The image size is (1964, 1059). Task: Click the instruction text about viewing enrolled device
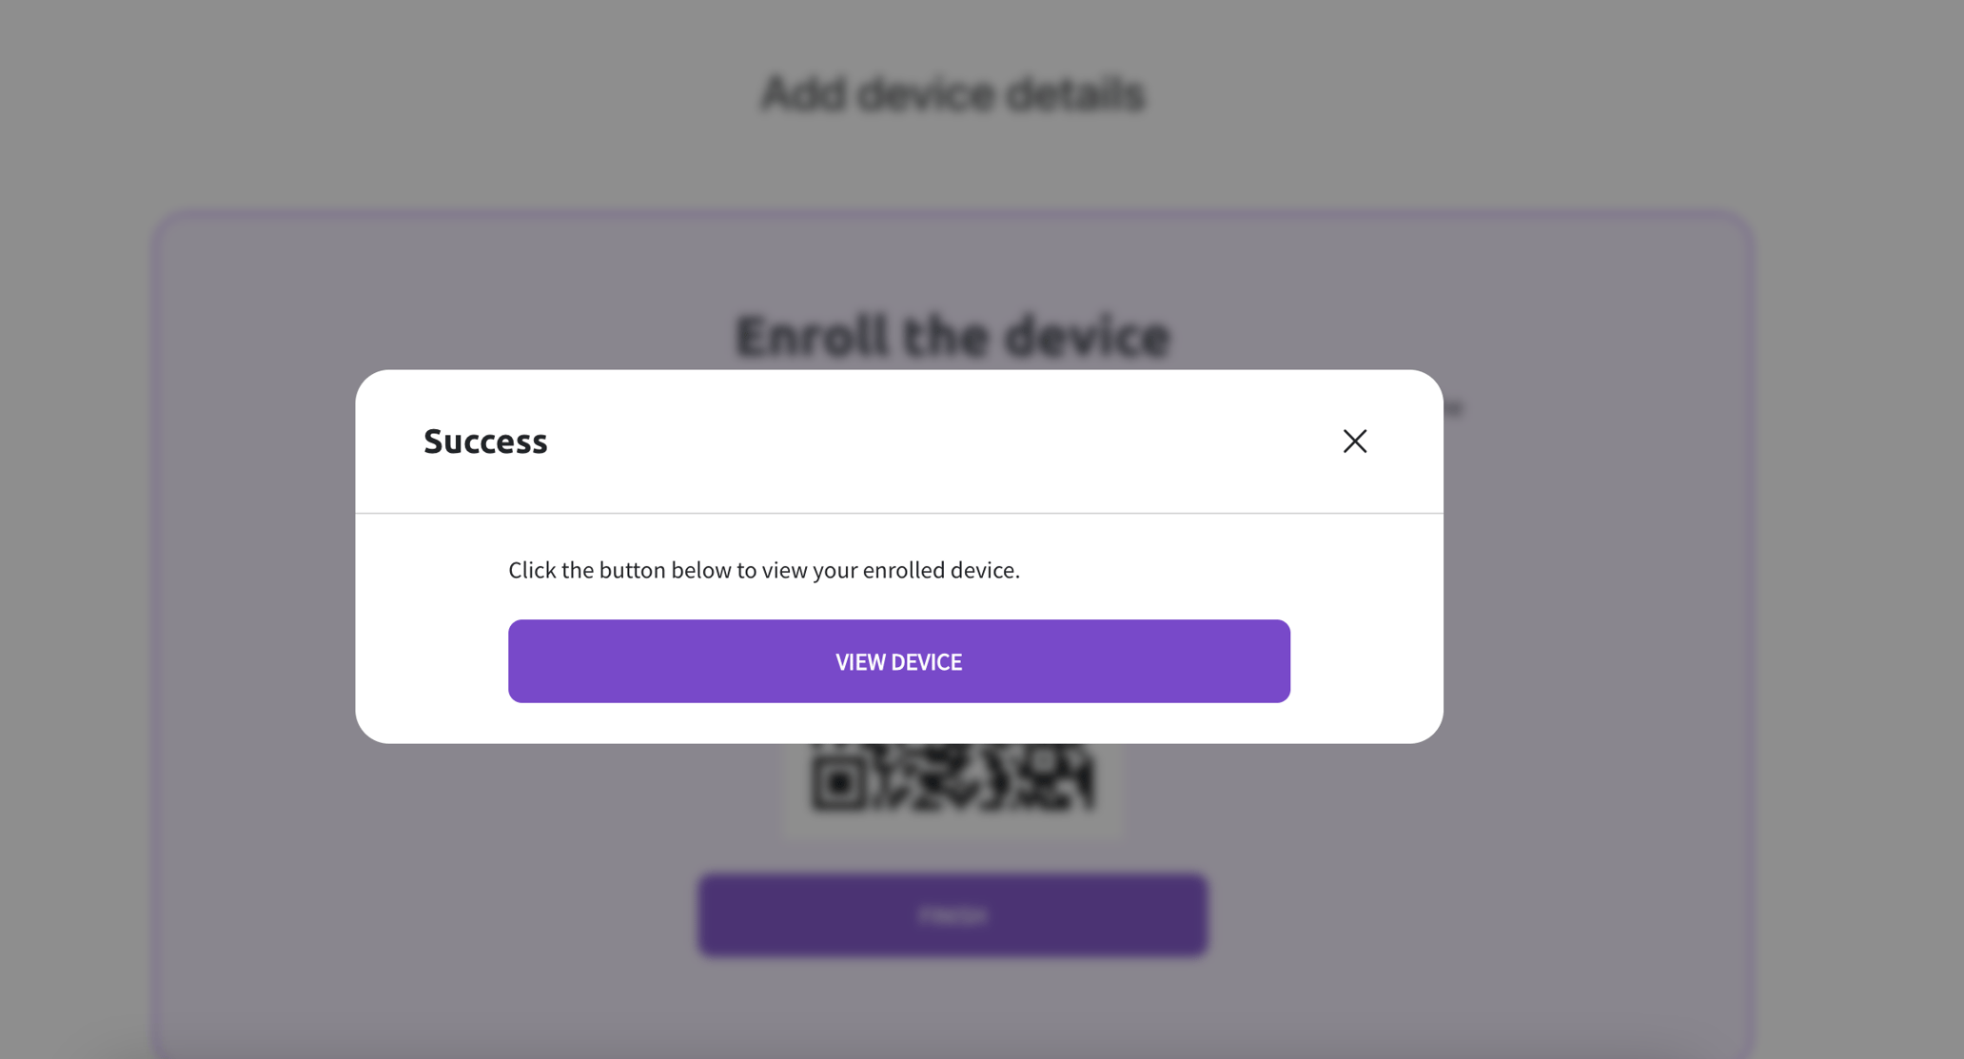coord(763,569)
